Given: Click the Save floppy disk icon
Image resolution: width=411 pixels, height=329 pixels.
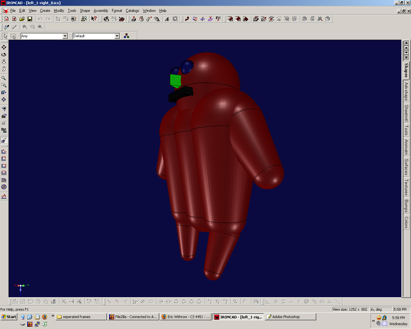Looking at the screenshot, I should point(30,19).
